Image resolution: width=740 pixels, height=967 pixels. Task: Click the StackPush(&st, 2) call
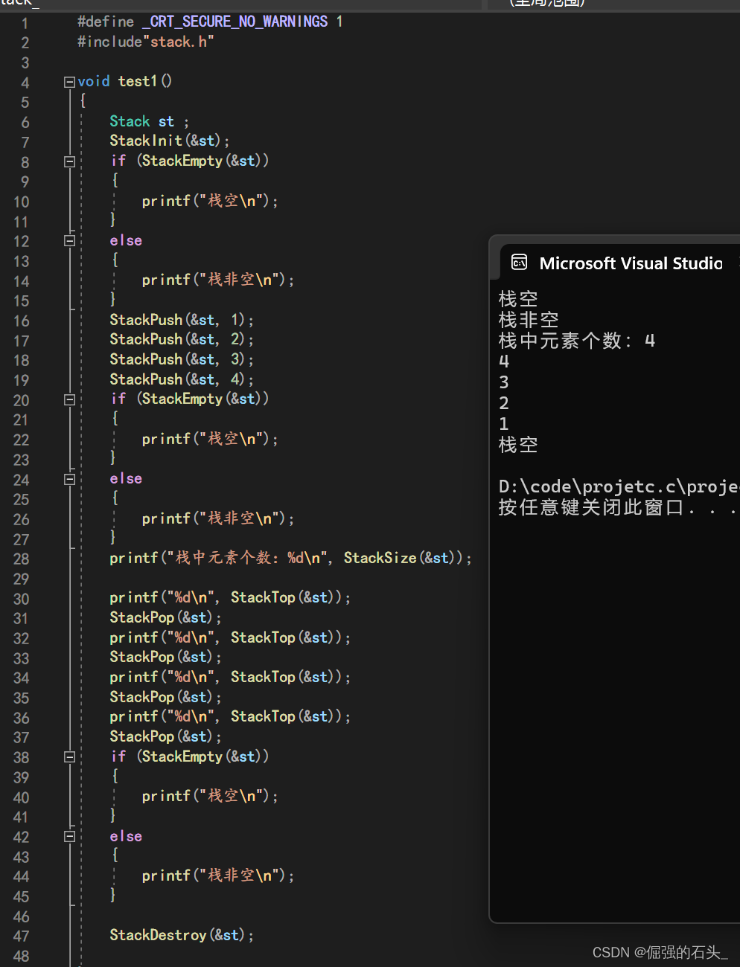coord(182,339)
